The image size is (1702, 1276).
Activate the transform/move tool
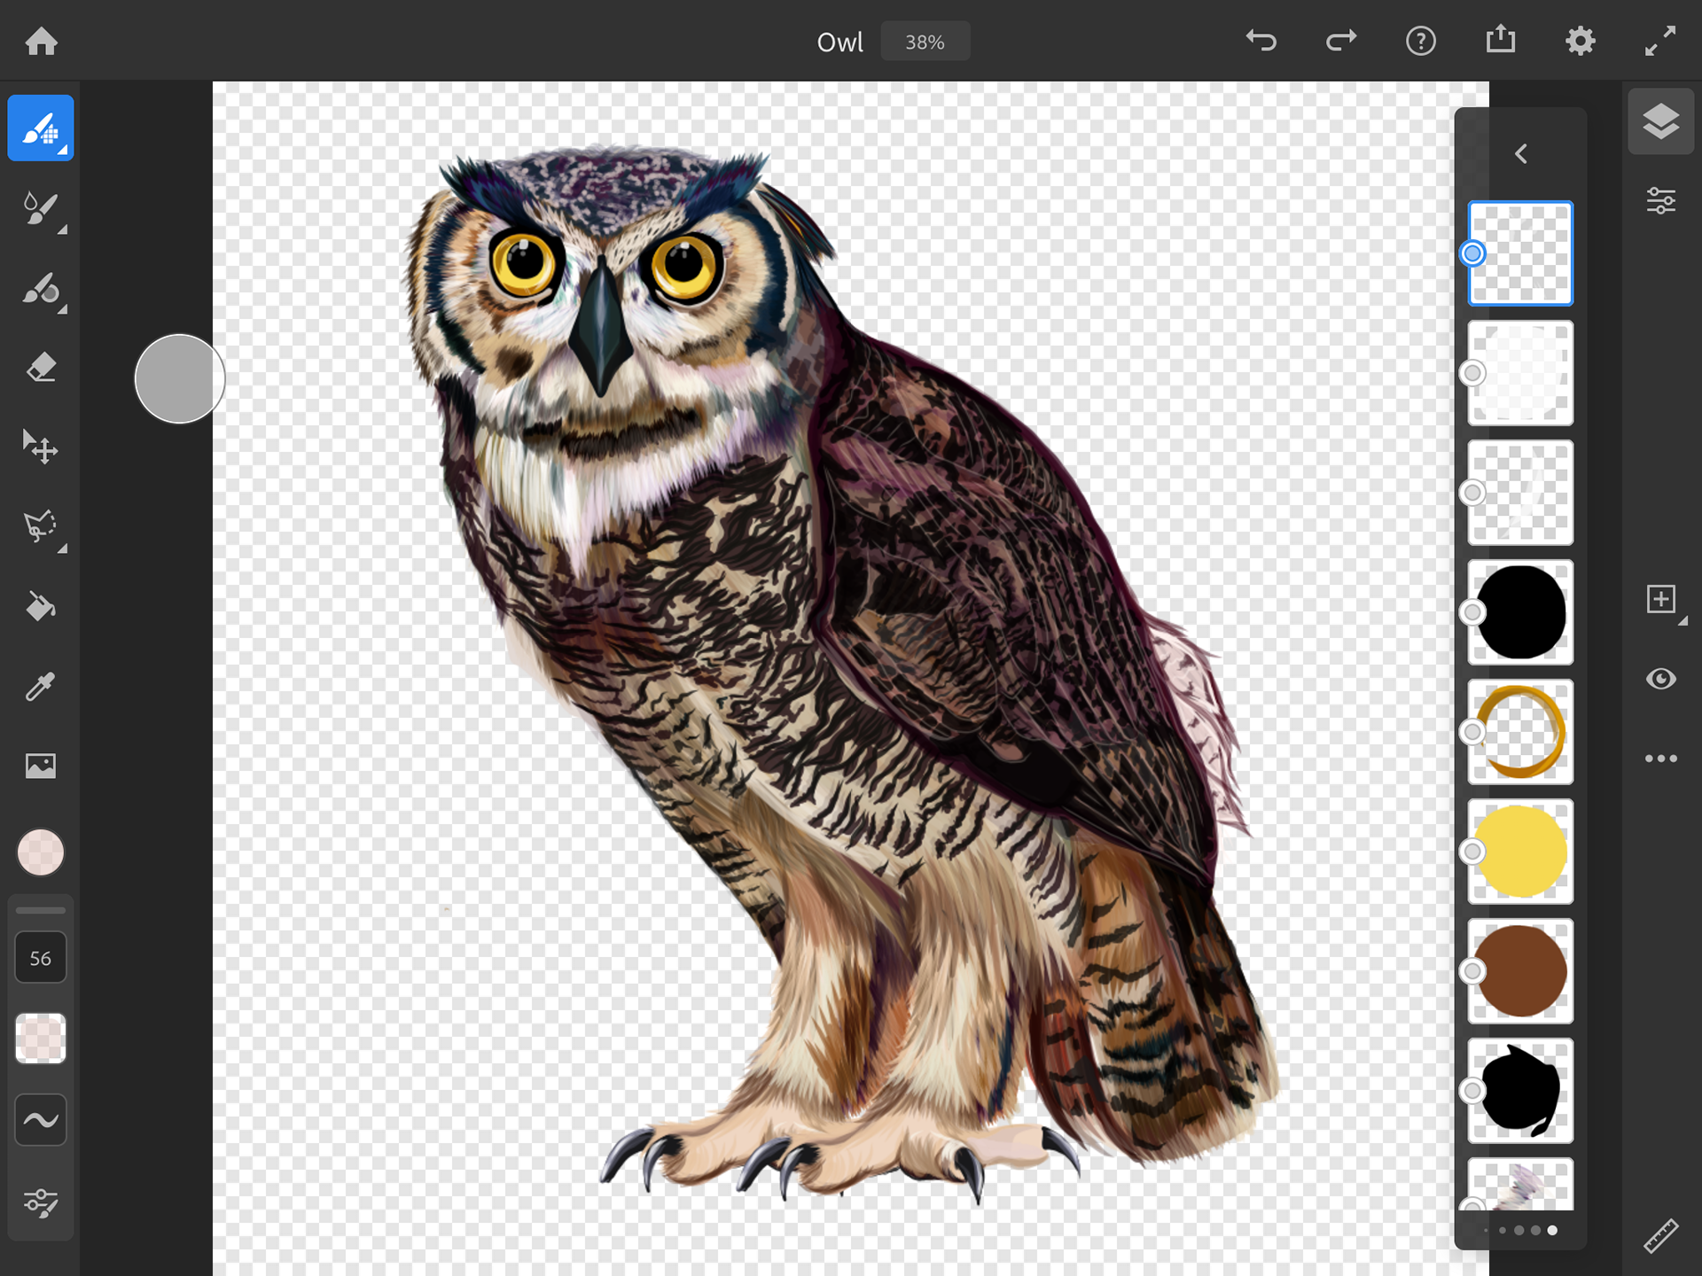pos(41,447)
